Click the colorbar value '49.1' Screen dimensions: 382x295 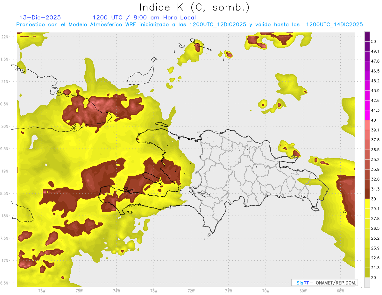[x=375, y=52]
